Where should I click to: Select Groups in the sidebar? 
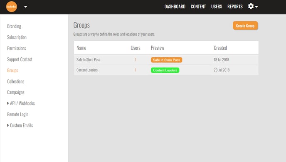[12, 70]
